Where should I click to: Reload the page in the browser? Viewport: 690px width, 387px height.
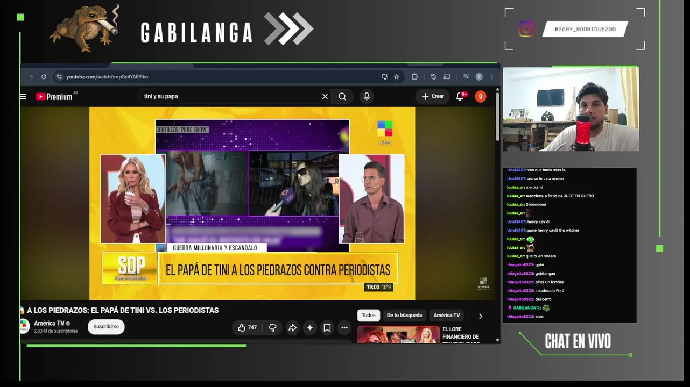coord(44,77)
